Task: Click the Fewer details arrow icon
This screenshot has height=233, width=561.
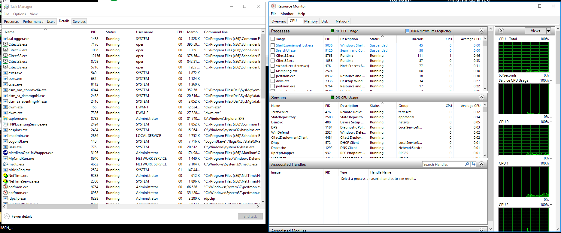Action: click(7, 216)
